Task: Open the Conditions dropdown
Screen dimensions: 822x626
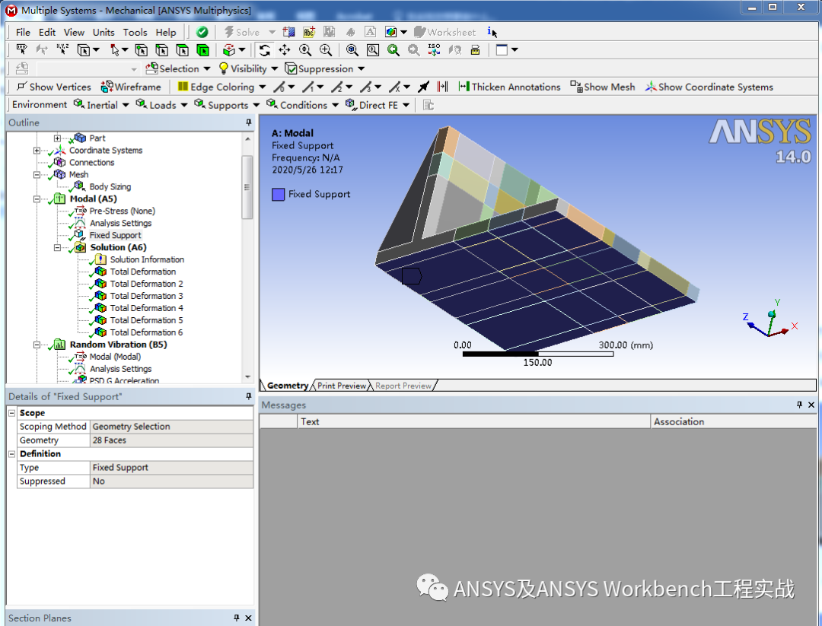Action: click(302, 105)
